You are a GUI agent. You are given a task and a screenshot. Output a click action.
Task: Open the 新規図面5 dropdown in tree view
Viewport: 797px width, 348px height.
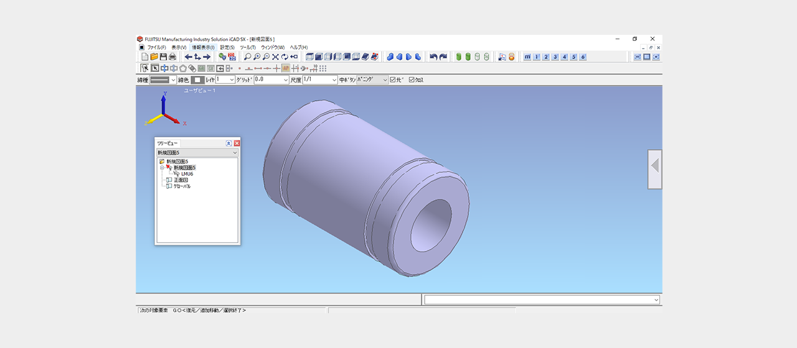pyautogui.click(x=235, y=152)
